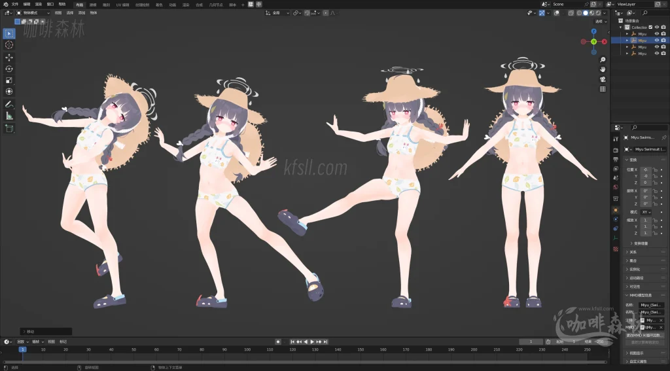Screen dimensions: 670x371
Task: Open the Render properties tab
Action: [x=615, y=150]
